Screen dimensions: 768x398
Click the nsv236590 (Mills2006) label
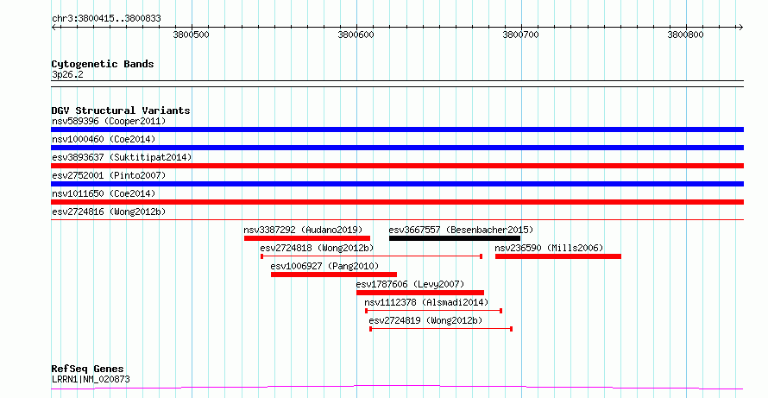point(549,248)
